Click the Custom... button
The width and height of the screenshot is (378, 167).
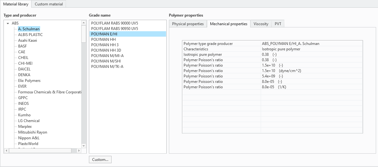(x=100, y=160)
